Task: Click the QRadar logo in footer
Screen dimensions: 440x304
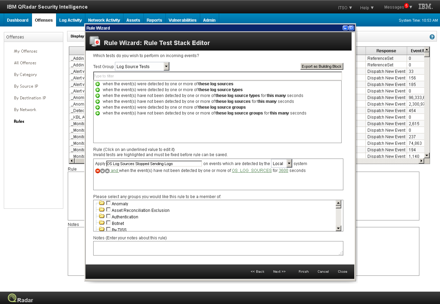Action: [x=21, y=298]
